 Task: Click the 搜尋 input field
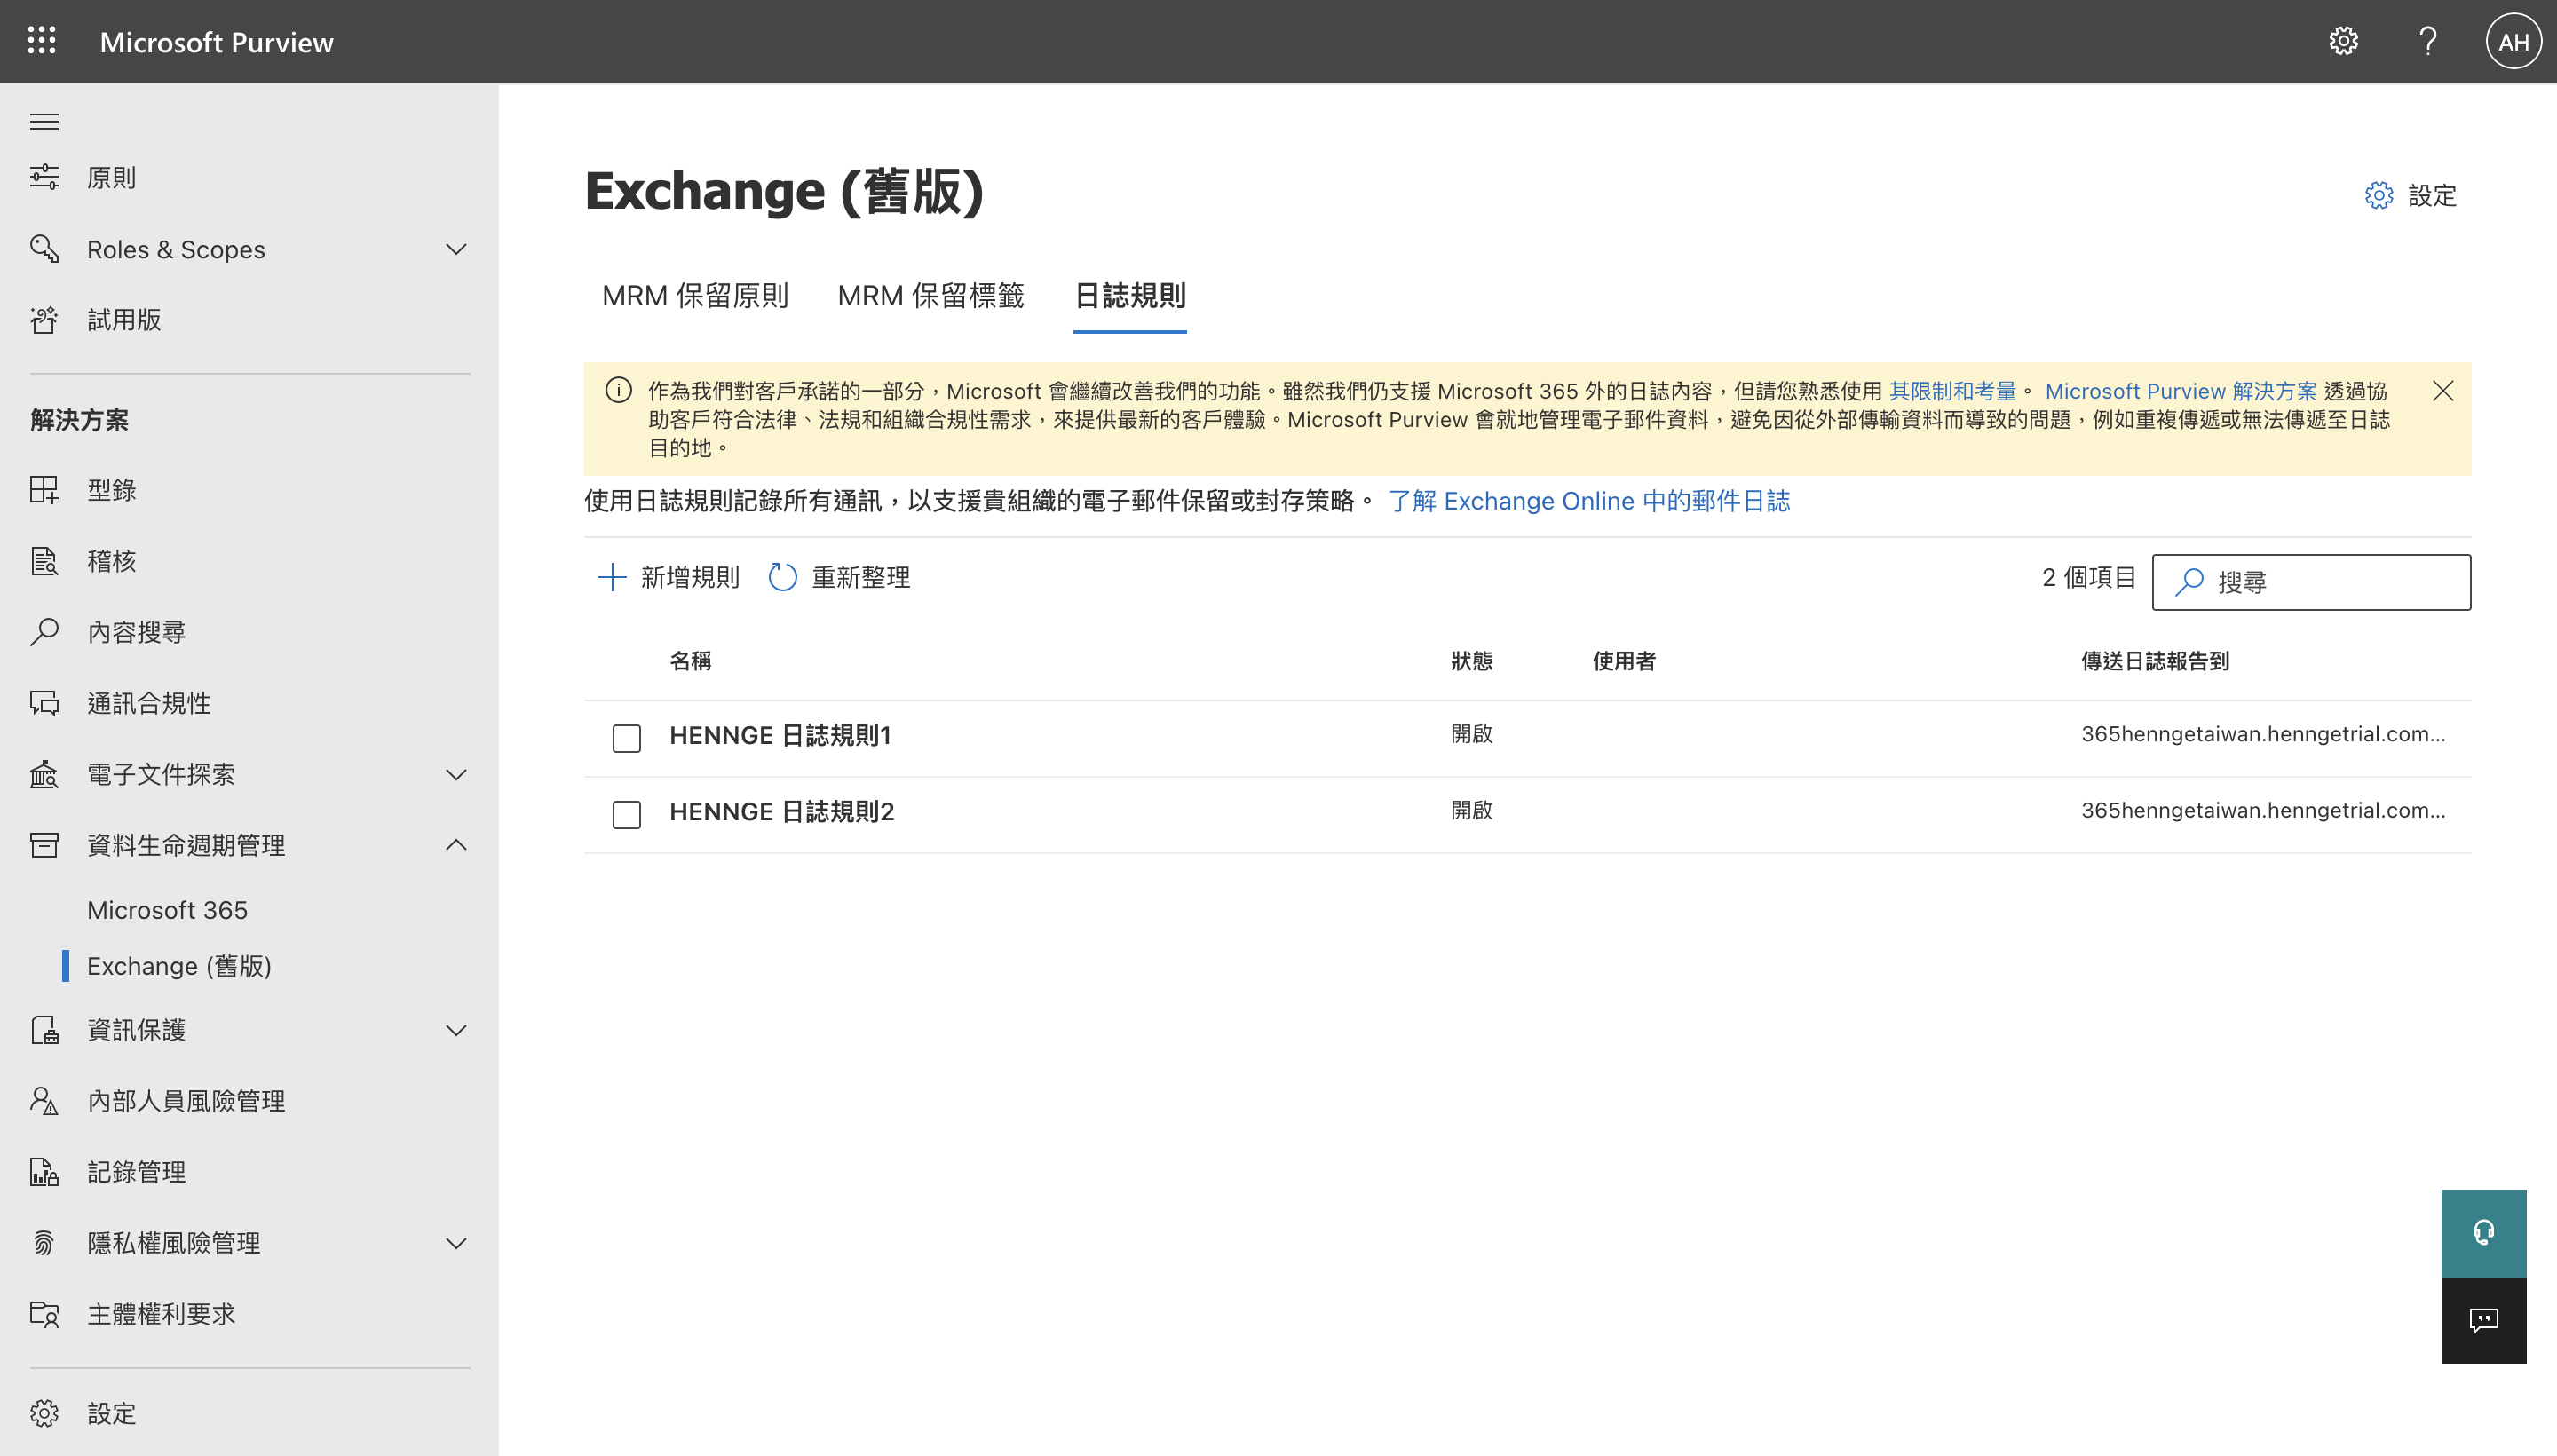pos(2311,582)
